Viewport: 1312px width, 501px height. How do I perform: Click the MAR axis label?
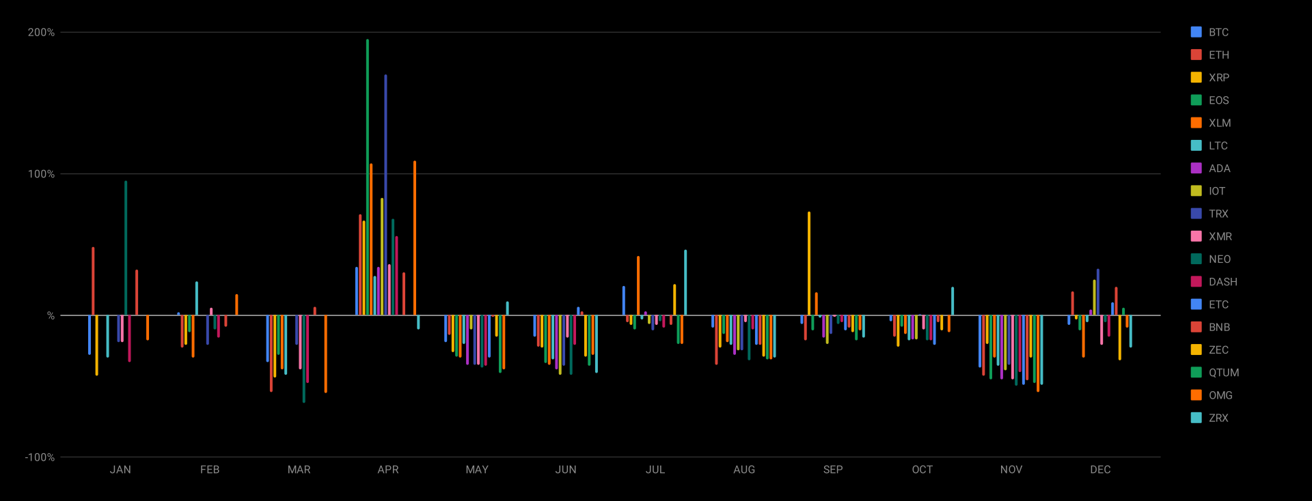coord(299,470)
